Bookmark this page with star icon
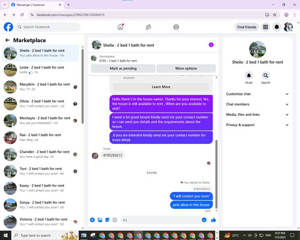The image size is (300, 240). click(x=275, y=14)
